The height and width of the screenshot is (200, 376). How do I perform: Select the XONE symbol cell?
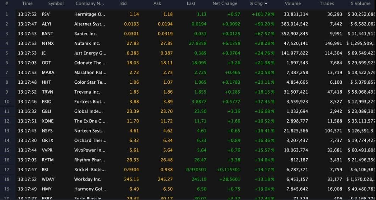[x=47, y=121]
